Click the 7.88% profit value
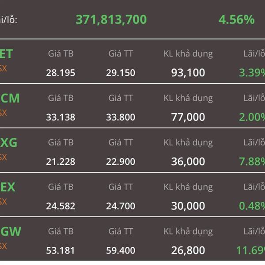The width and height of the screenshot is (265, 265). point(252,162)
